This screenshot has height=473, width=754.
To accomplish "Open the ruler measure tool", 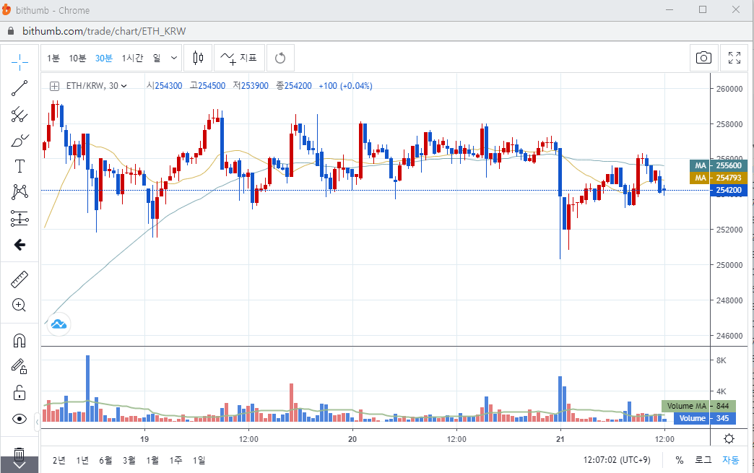I will (19, 279).
